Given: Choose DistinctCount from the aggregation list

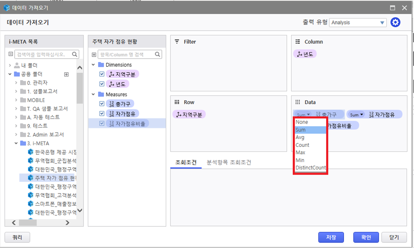Looking at the screenshot, I should coord(311,168).
